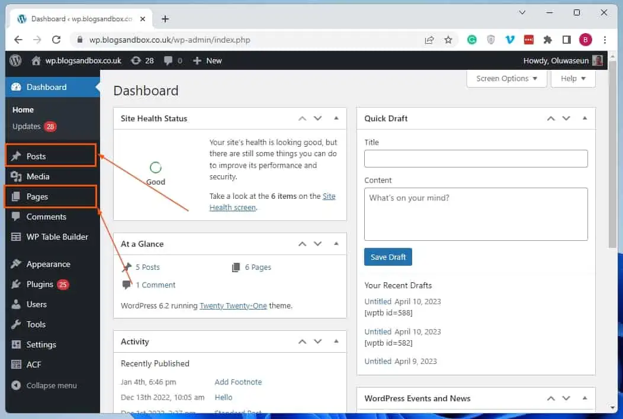Click the WordPress logo in admin bar
Image resolution: width=623 pixels, height=419 pixels.
point(15,60)
